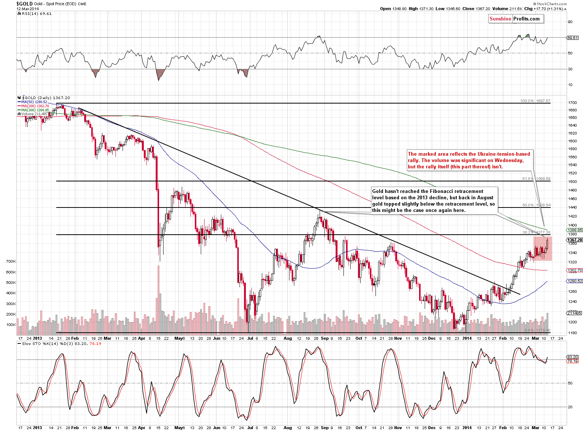
Task: Click the Fibonacci retracement annotation note
Action: [x=434, y=200]
